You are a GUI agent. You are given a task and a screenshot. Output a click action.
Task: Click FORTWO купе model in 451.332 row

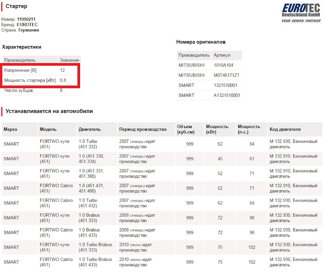55,144
